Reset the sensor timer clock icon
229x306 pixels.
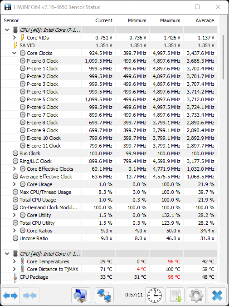155,296
